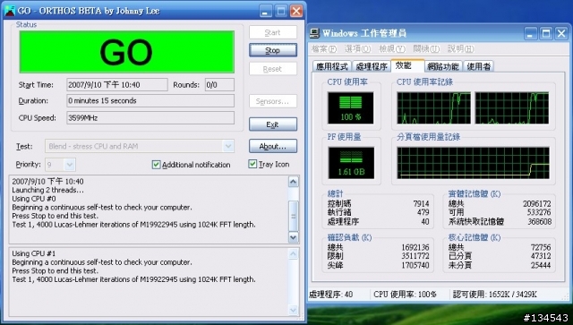Click the CPU #0 log scroll down arrow

293,237
